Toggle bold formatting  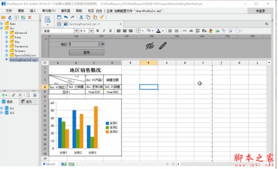click(x=97, y=31)
